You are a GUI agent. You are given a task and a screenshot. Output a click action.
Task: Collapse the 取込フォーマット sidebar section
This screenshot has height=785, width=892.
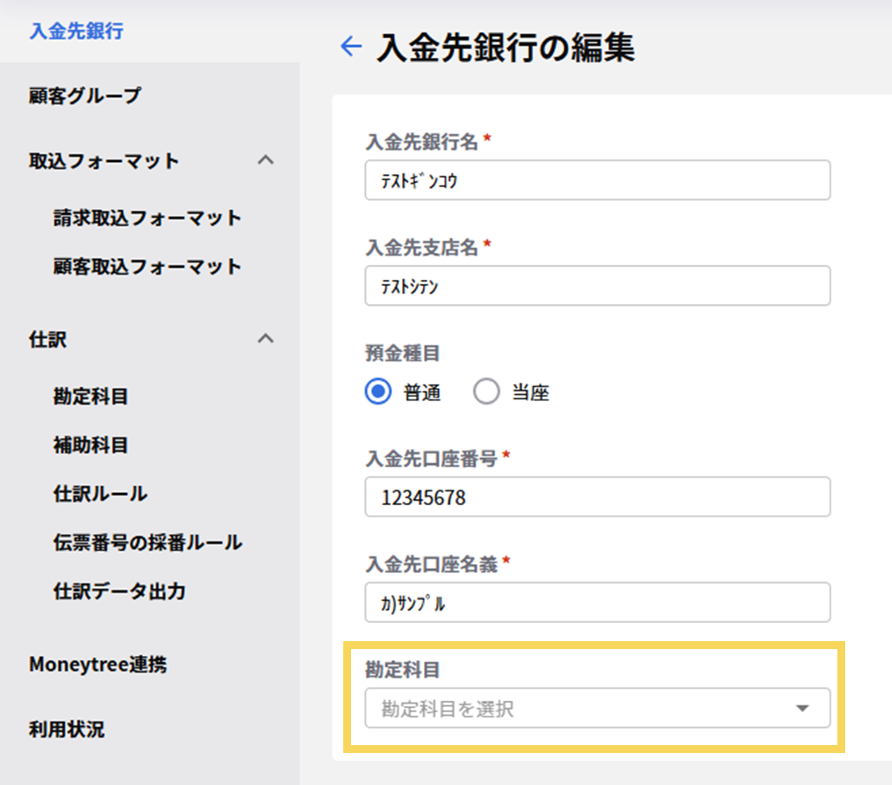(x=266, y=160)
